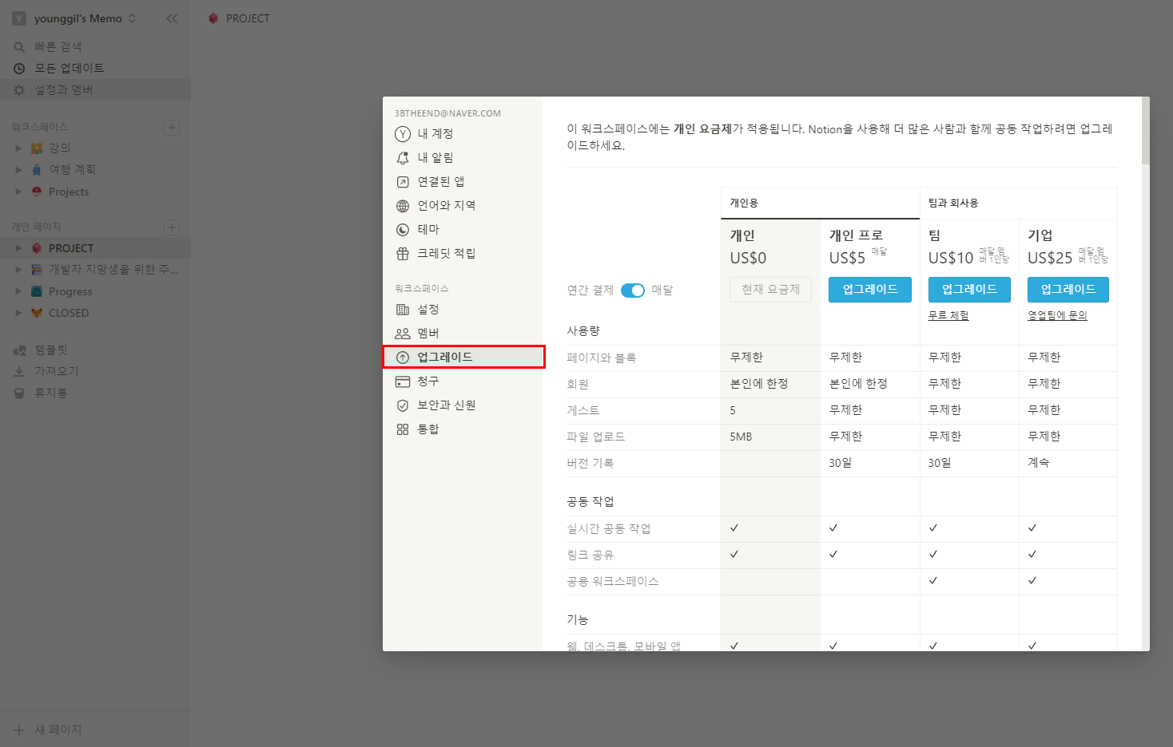This screenshot has height=747, width=1173.
Task: Open 멤버 settings section
Action: click(463, 334)
